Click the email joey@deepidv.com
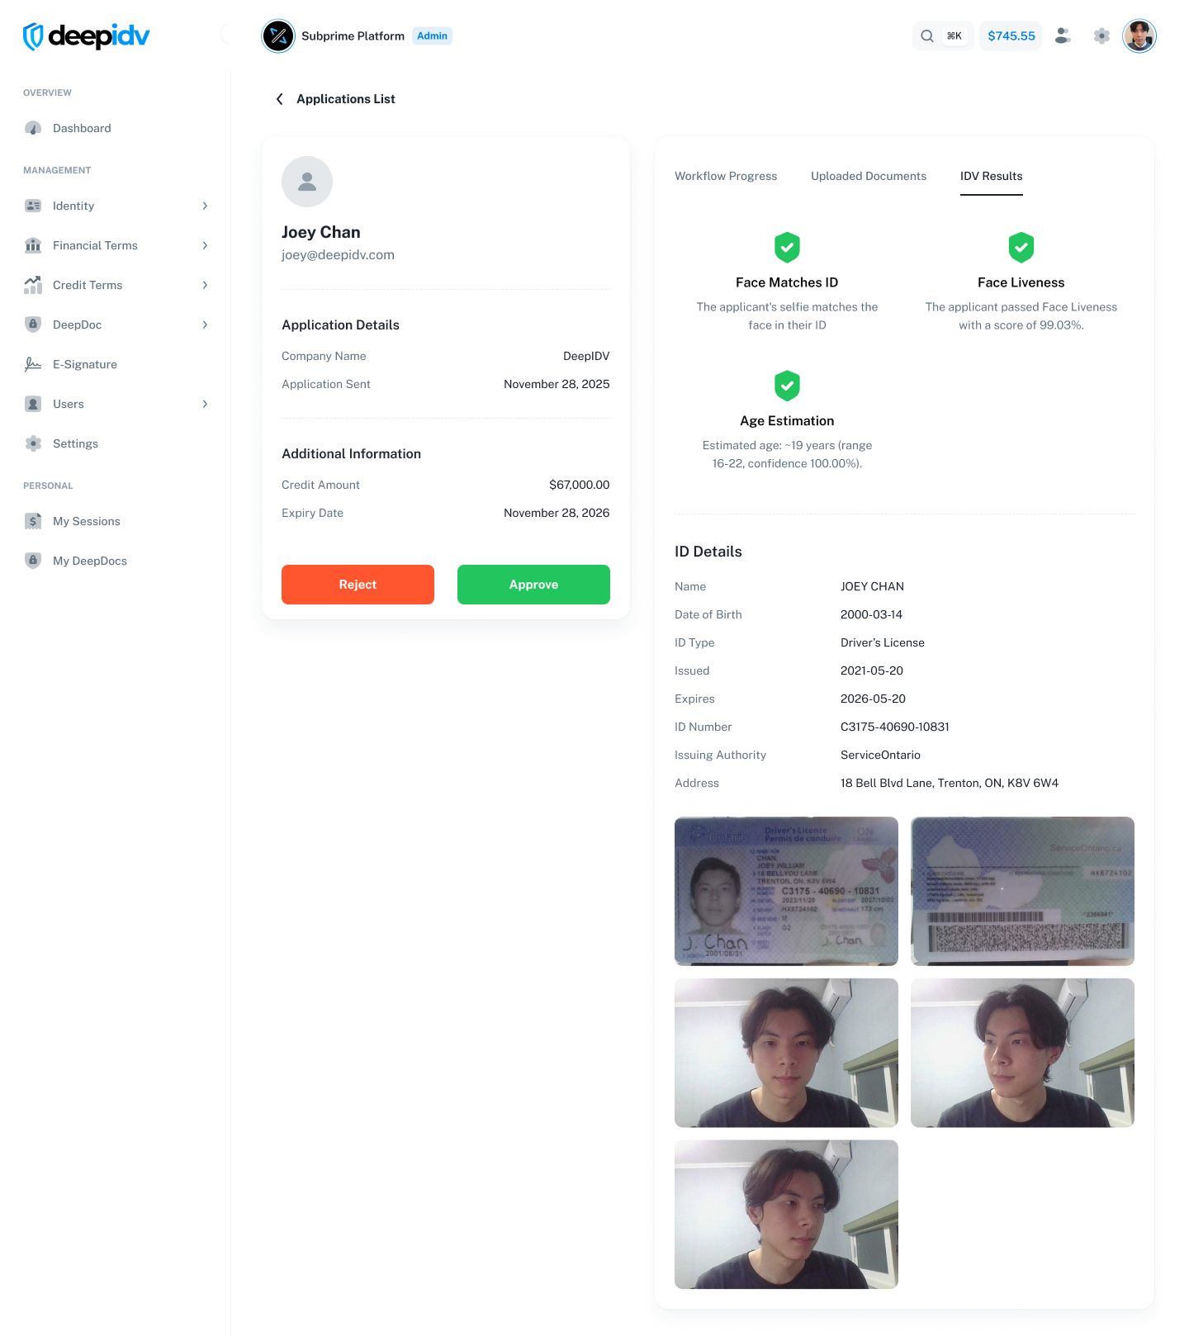The height and width of the screenshot is (1336, 1189). [338, 255]
